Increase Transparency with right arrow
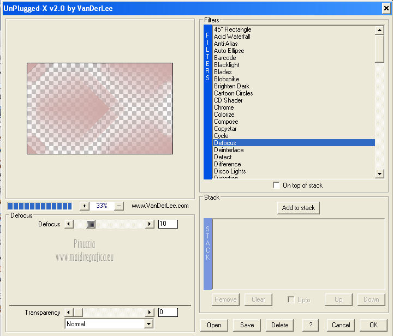Image resolution: width=393 pixels, height=336 pixels. pyautogui.click(x=150, y=312)
